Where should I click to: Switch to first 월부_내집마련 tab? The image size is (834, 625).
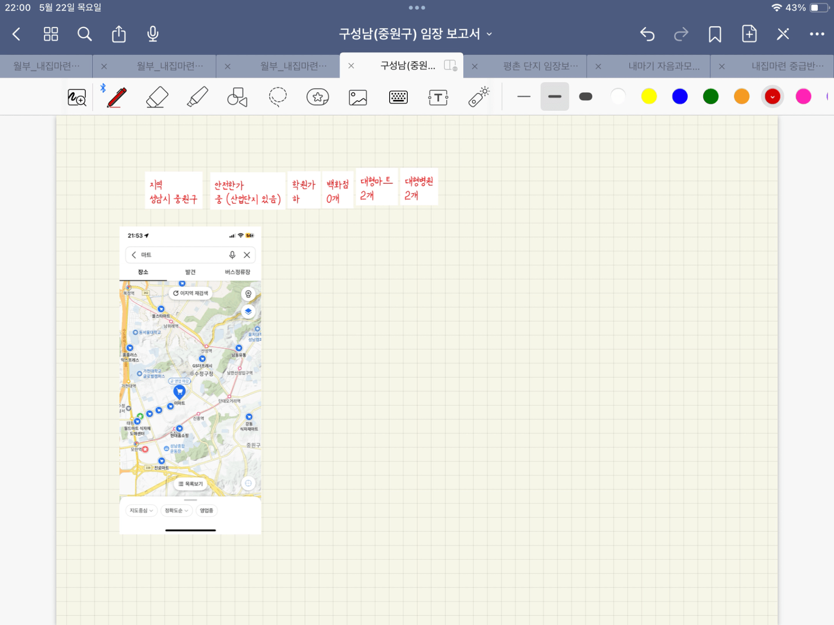tap(46, 66)
